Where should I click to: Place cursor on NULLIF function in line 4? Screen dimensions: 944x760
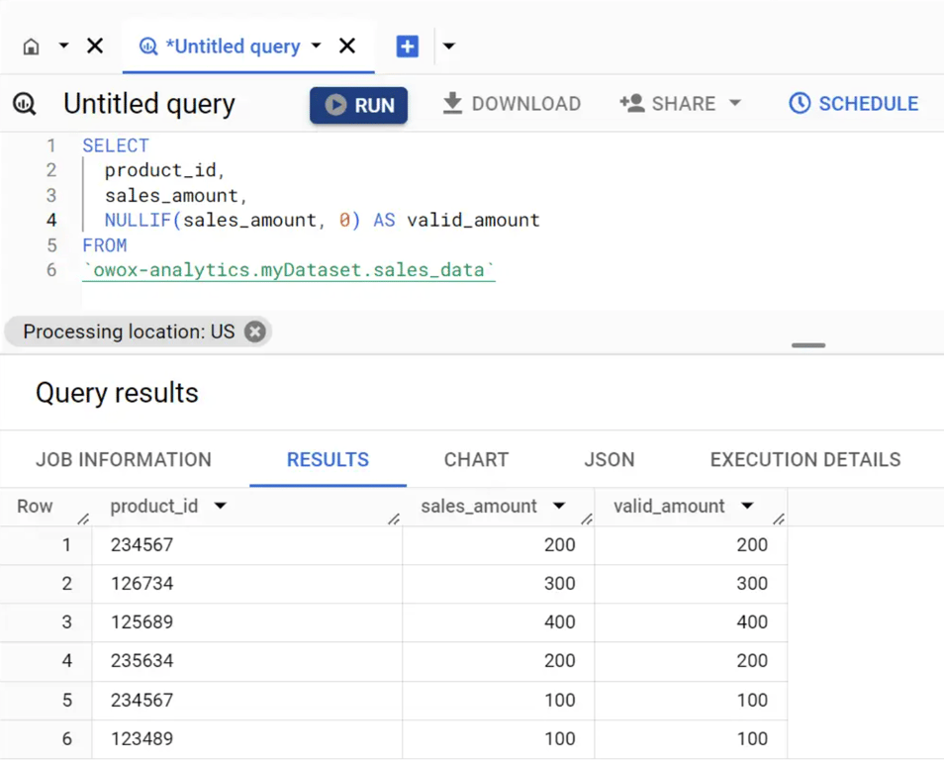pyautogui.click(x=138, y=221)
